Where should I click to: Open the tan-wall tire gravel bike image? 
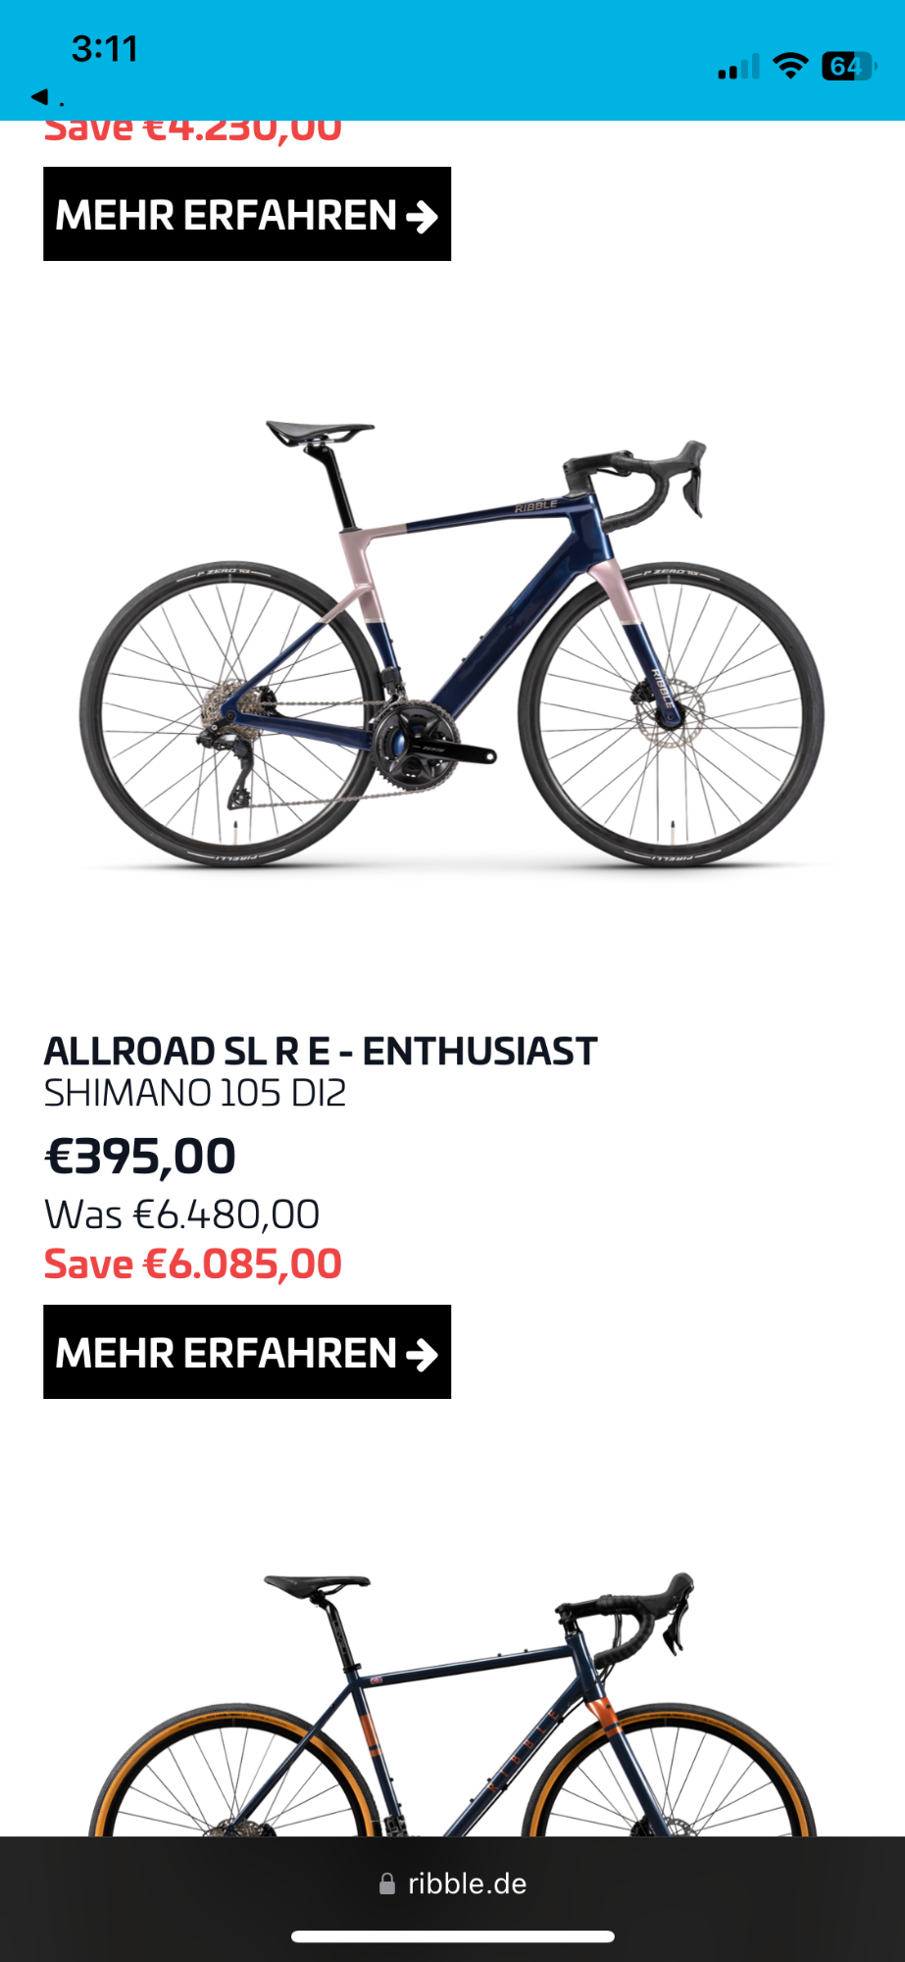pyautogui.click(x=452, y=1703)
